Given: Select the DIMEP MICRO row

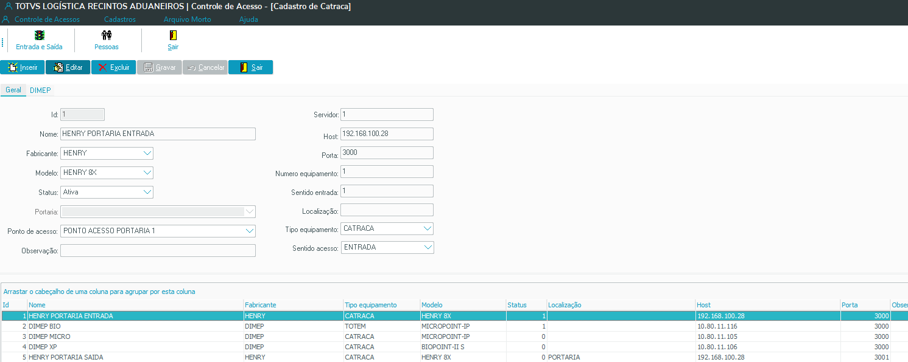Looking at the screenshot, I should [x=454, y=336].
